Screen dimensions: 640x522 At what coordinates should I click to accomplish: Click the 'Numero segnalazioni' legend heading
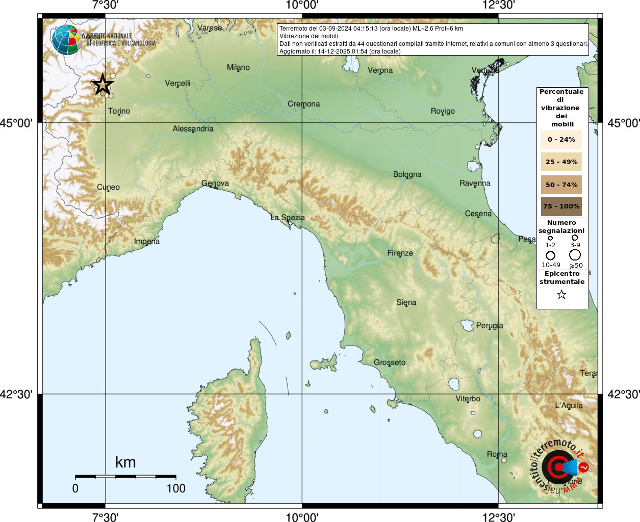point(561,227)
